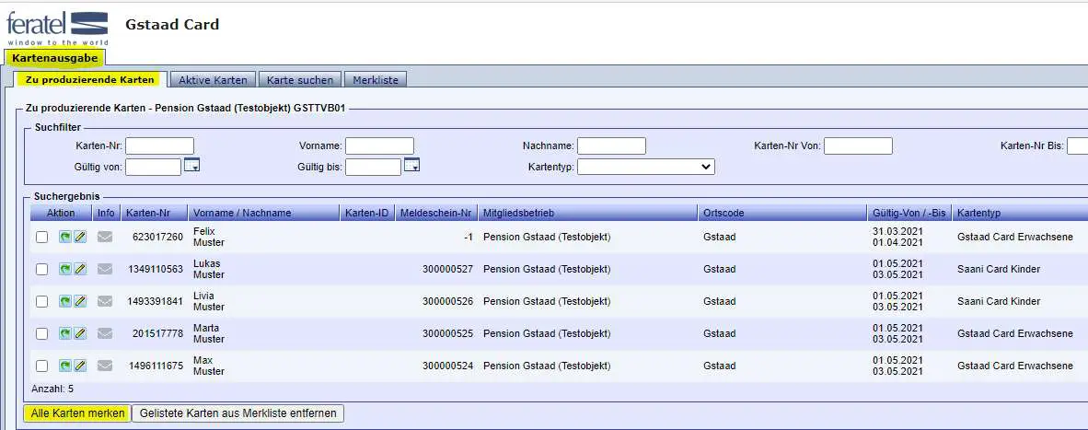Click envelope info icon for Marta Muster
Image resolution: width=1088 pixels, height=430 pixels.
(105, 333)
